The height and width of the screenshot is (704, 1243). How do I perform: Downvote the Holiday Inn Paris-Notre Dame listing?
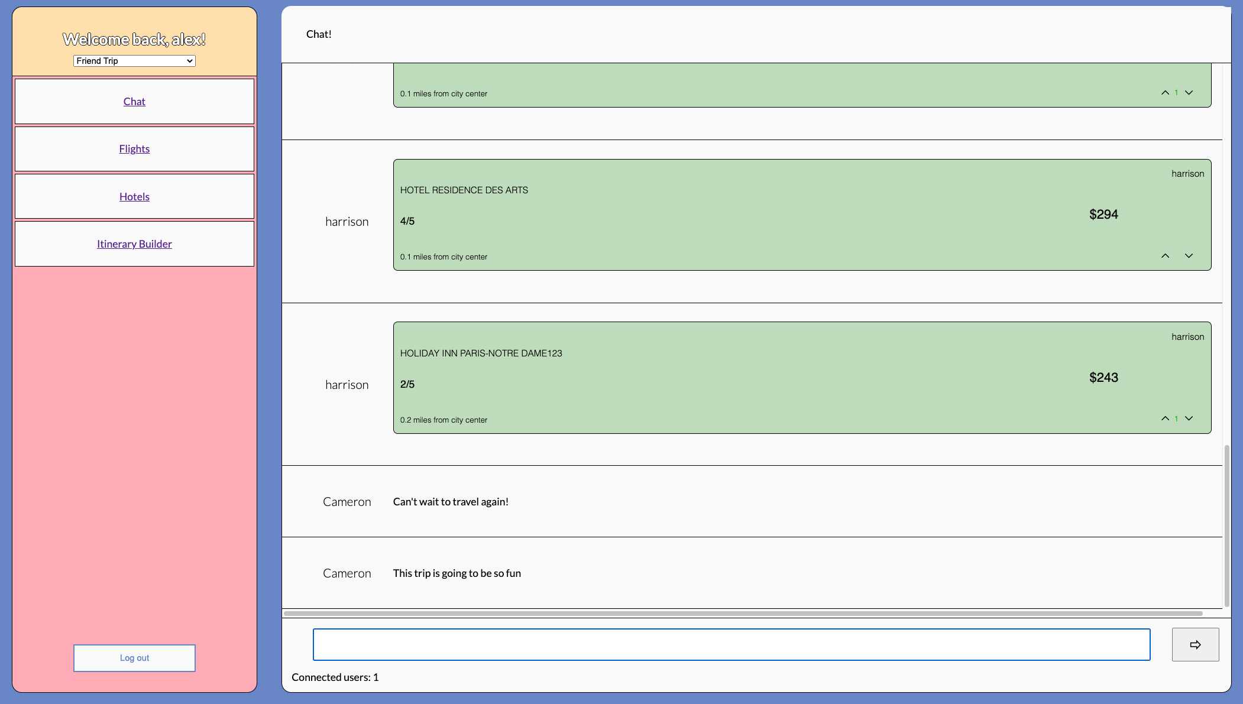(1189, 418)
